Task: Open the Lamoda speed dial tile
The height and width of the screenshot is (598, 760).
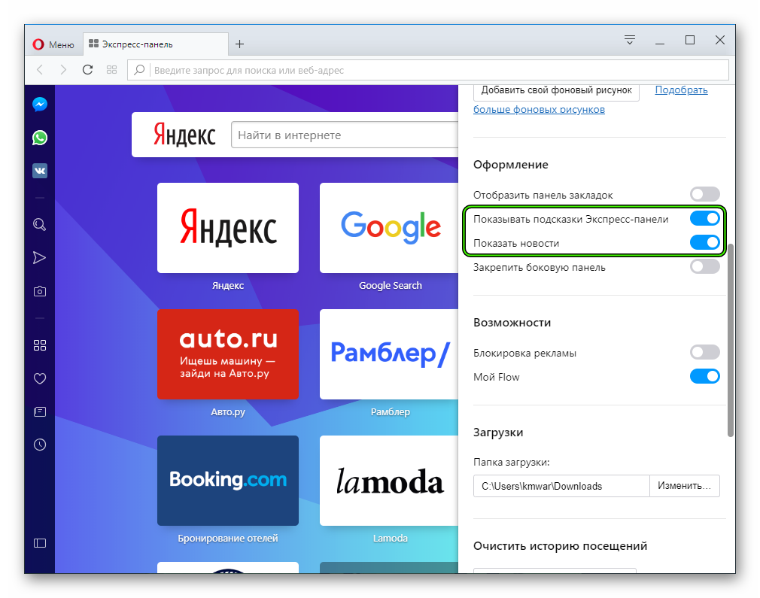Action: (389, 481)
